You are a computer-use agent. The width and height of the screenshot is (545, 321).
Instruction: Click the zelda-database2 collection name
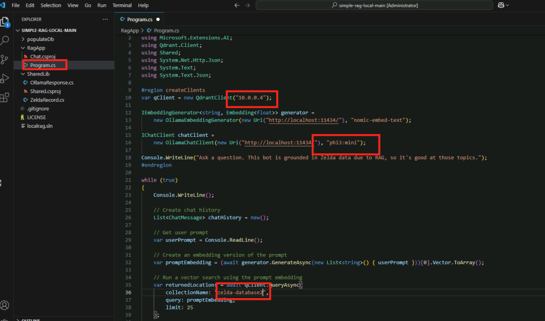pyautogui.click(x=241, y=292)
